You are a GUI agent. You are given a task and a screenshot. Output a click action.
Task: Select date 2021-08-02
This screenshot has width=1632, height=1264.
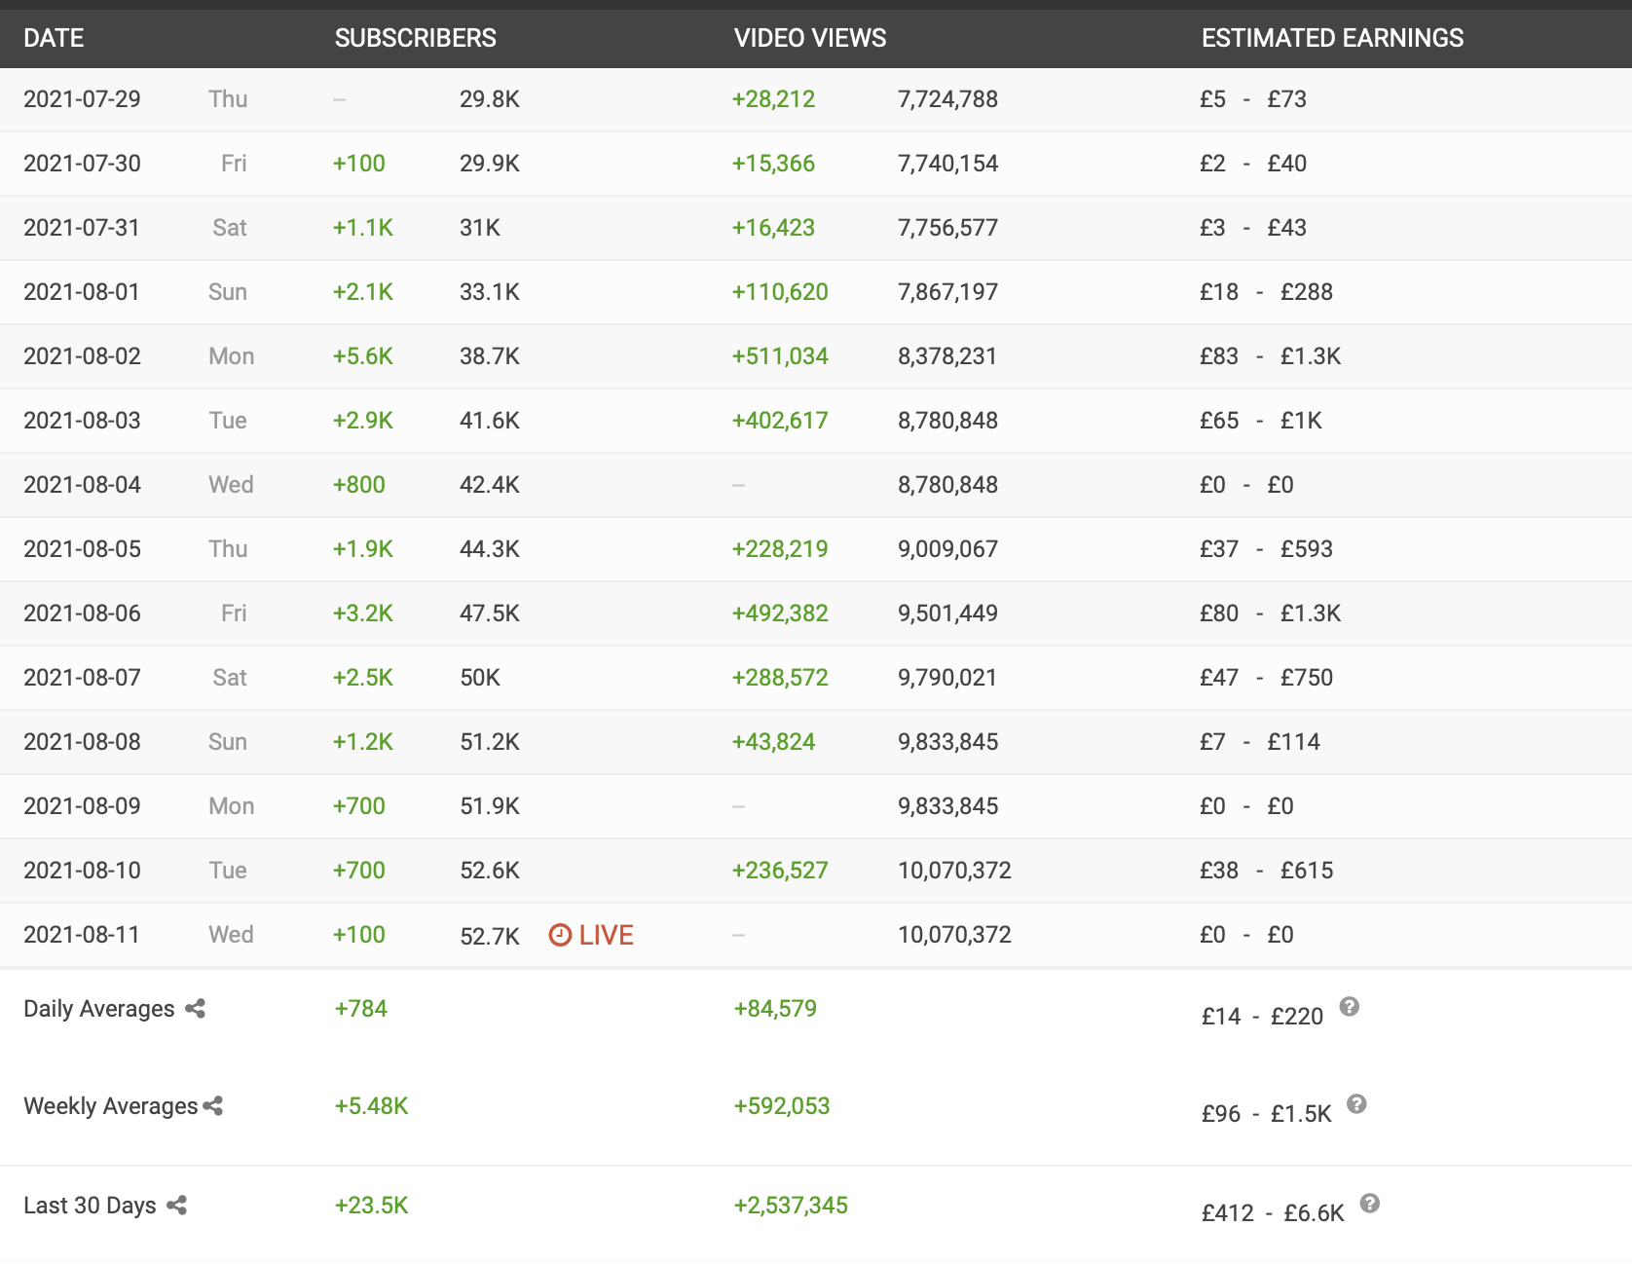point(82,356)
